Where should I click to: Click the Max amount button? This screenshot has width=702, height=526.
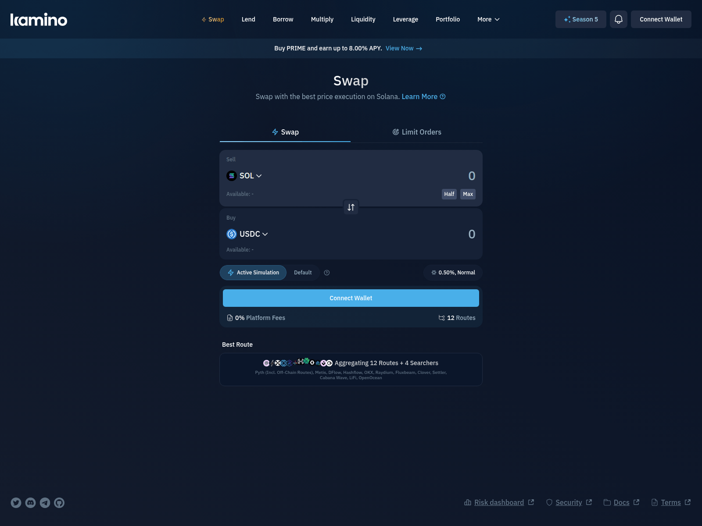[468, 194]
